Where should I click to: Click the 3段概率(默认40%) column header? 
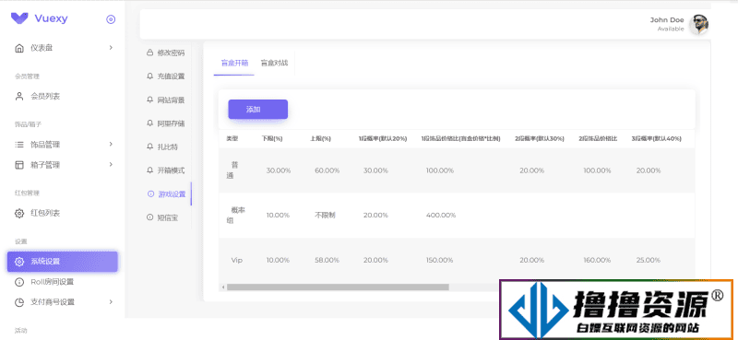coord(657,139)
